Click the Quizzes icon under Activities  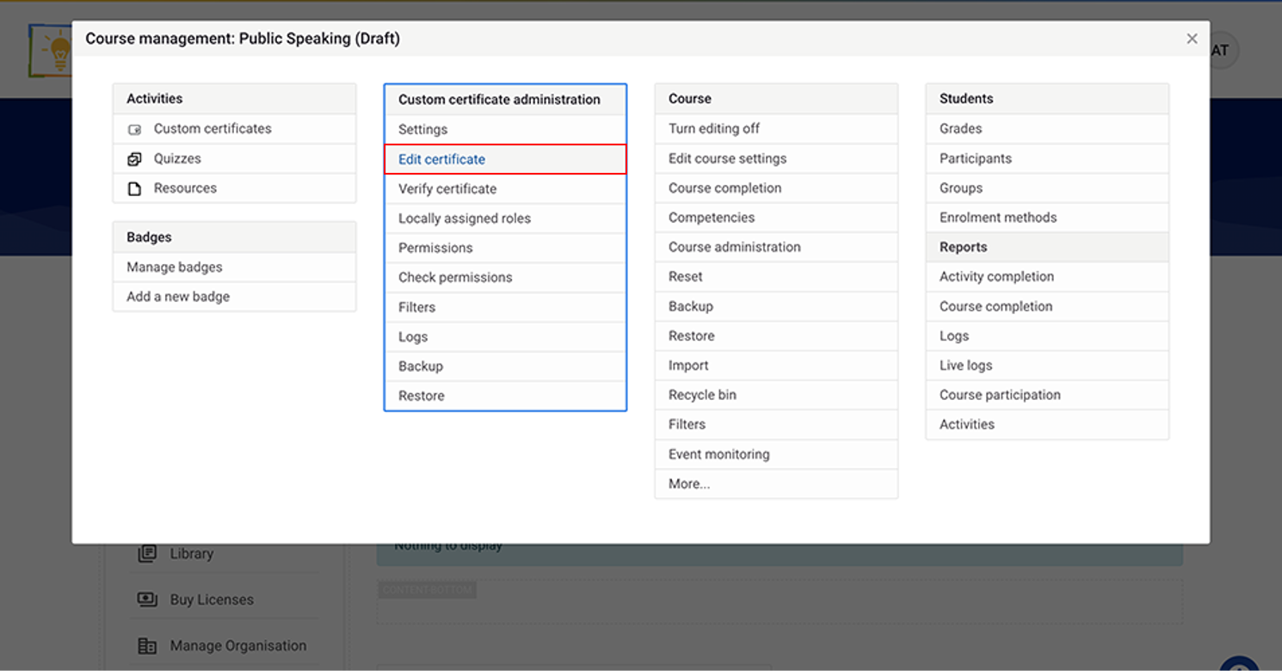[x=134, y=159]
